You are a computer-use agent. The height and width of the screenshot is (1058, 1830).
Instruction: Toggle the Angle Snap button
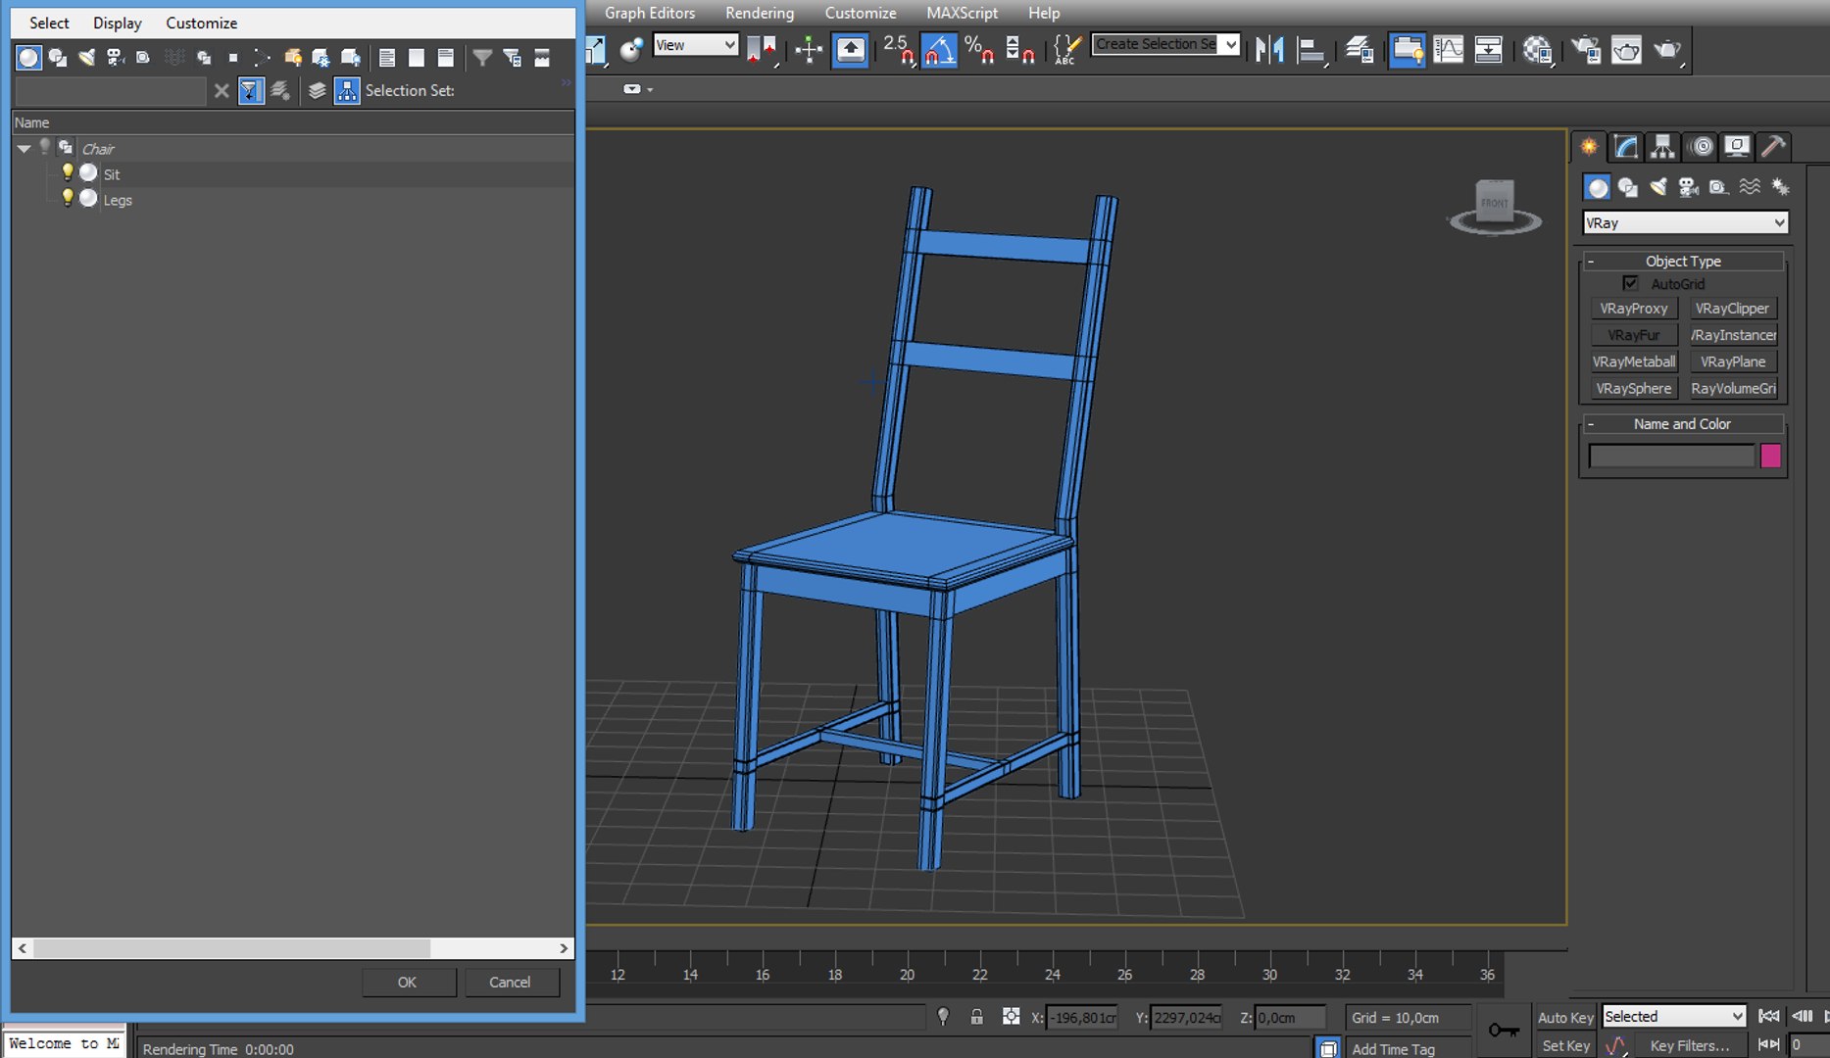939,49
